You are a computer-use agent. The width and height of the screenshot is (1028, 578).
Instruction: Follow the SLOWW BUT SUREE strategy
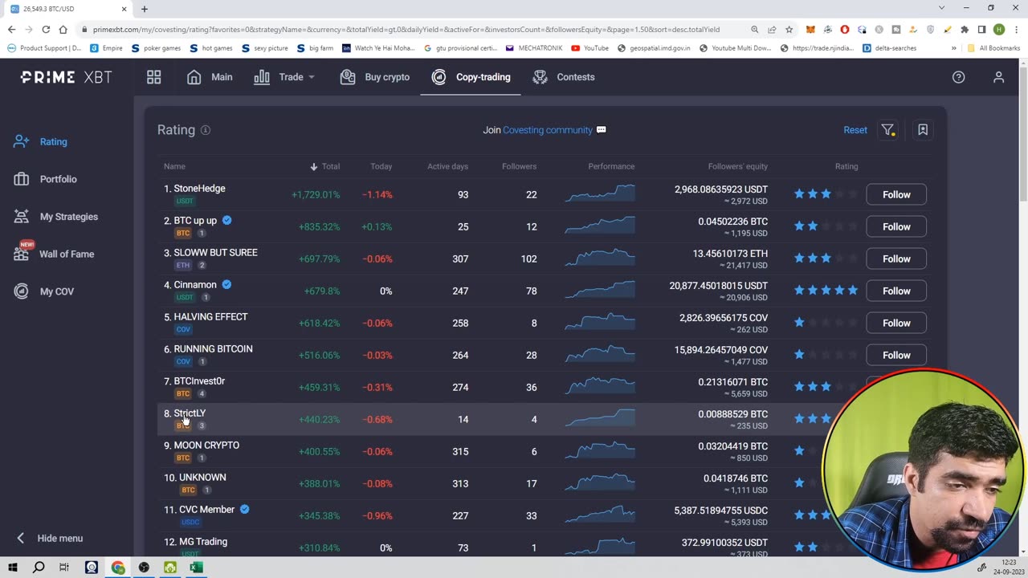(x=896, y=258)
